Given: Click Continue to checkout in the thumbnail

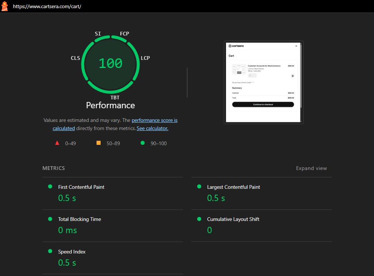Looking at the screenshot, I should coord(263,105).
